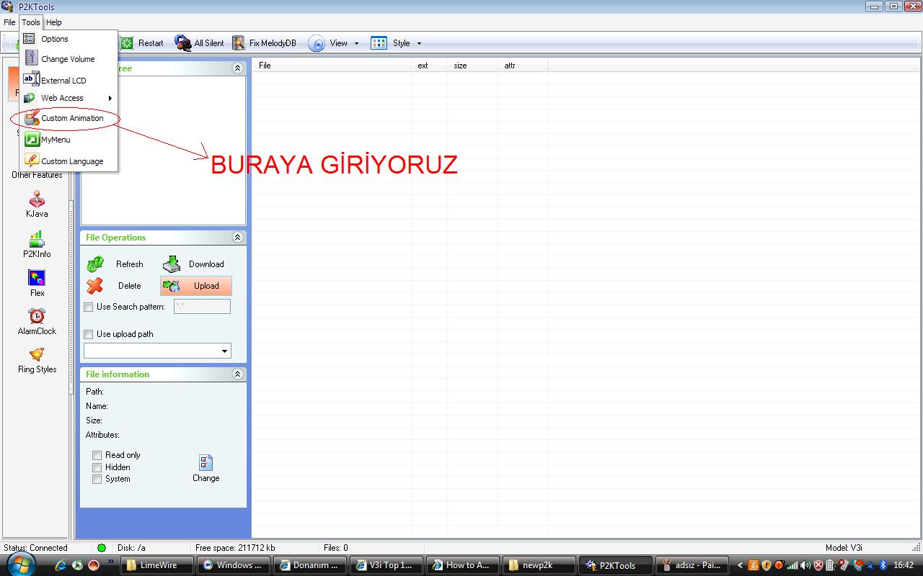Check the Read only attribute
Image resolution: width=923 pixels, height=576 pixels.
(97, 455)
